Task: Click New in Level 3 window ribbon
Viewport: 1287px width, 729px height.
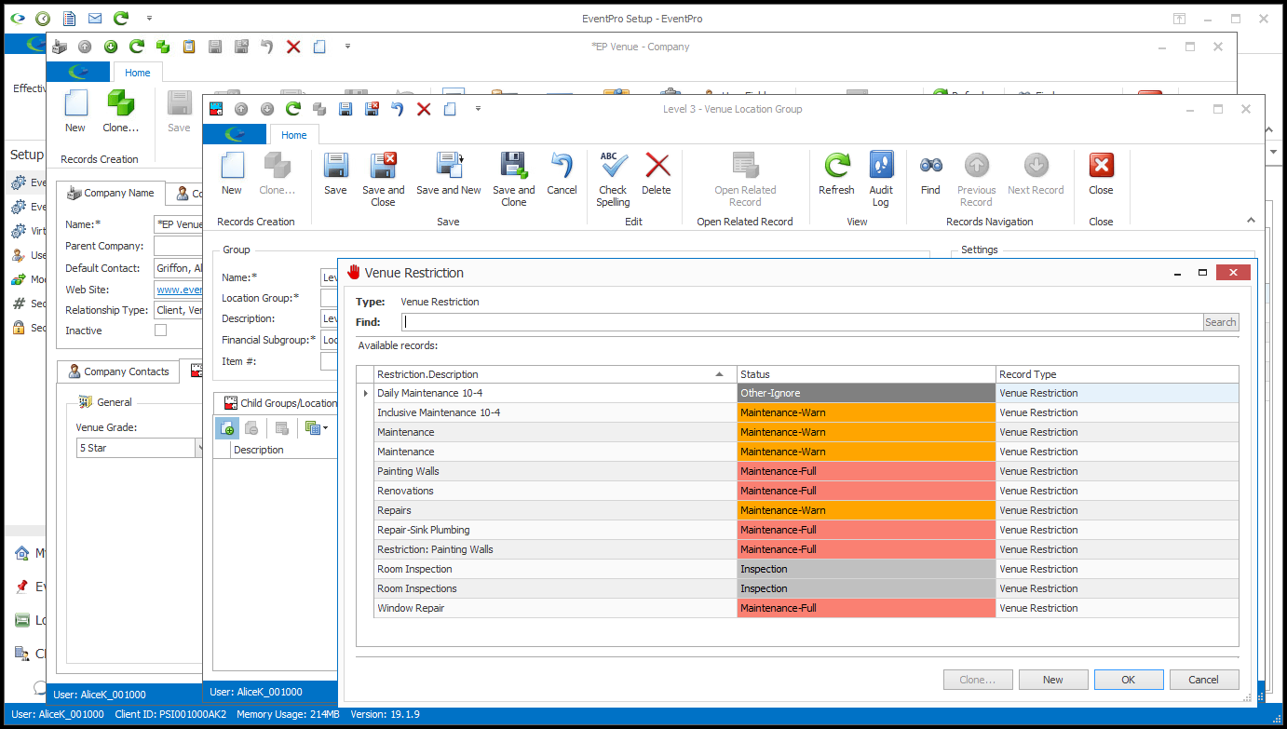Action: 232,166
